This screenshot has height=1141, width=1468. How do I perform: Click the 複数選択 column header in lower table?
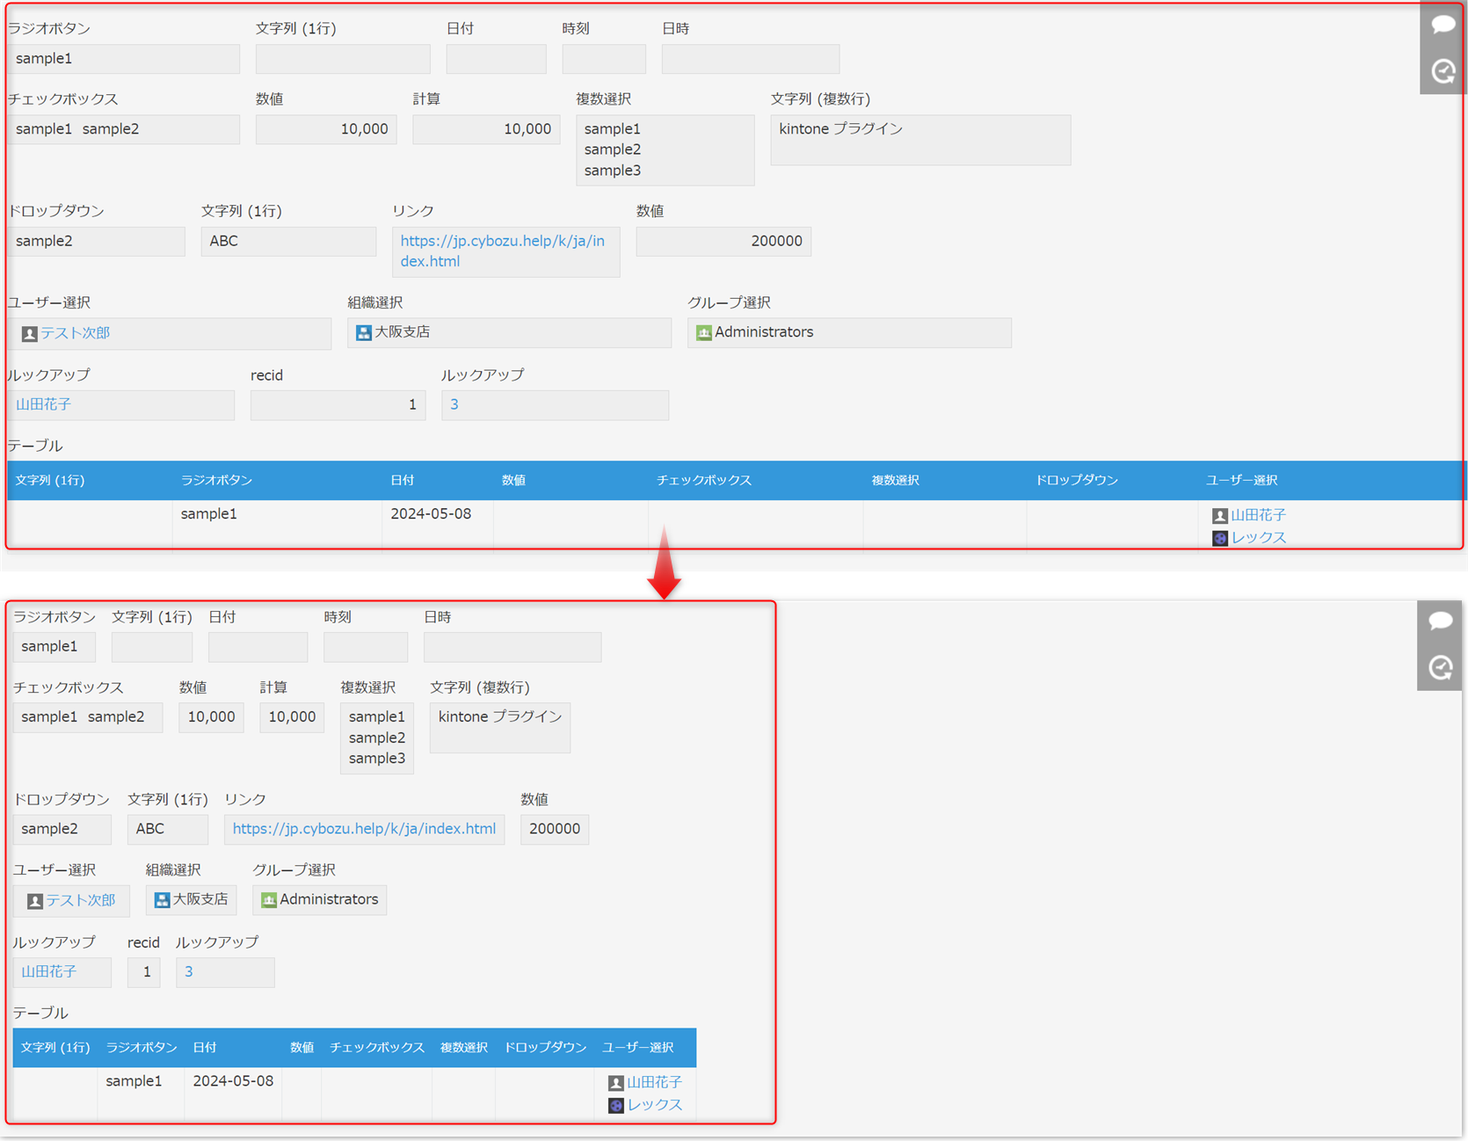pyautogui.click(x=464, y=1047)
